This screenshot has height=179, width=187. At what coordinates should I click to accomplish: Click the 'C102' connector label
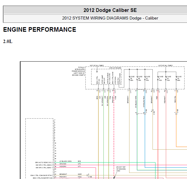(x=154, y=113)
